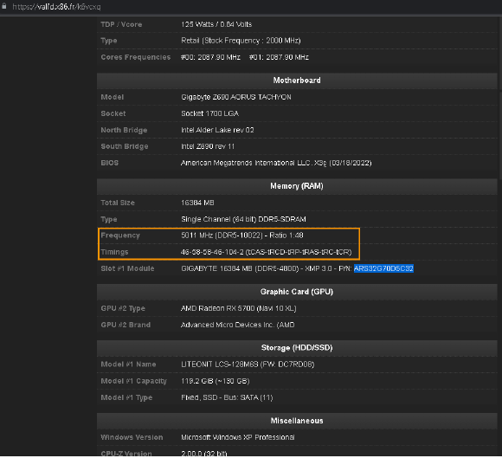Click the valid.x86.fr URL in address bar
This screenshot has width=502, height=458.
(x=56, y=7)
